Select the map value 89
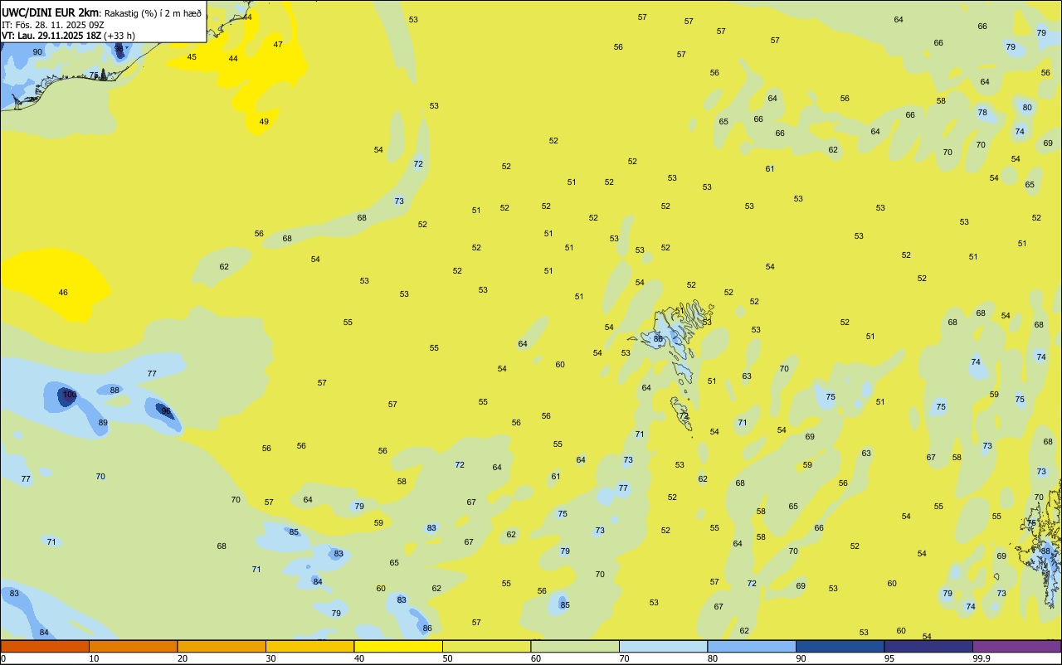 click(x=103, y=423)
